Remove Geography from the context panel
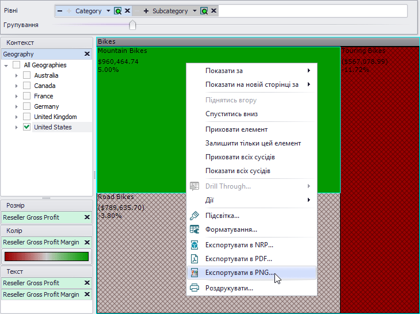 pyautogui.click(x=87, y=54)
